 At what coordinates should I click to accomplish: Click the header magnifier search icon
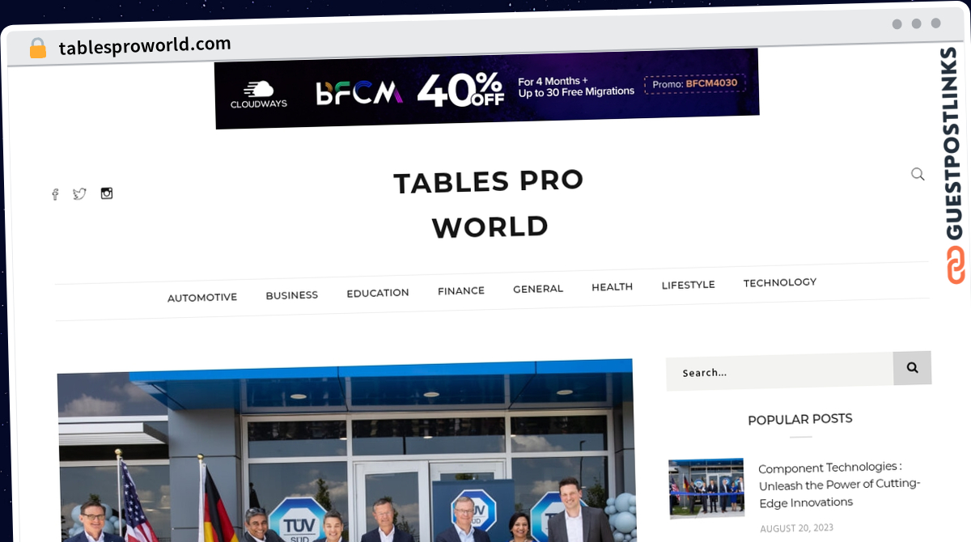pyautogui.click(x=918, y=174)
